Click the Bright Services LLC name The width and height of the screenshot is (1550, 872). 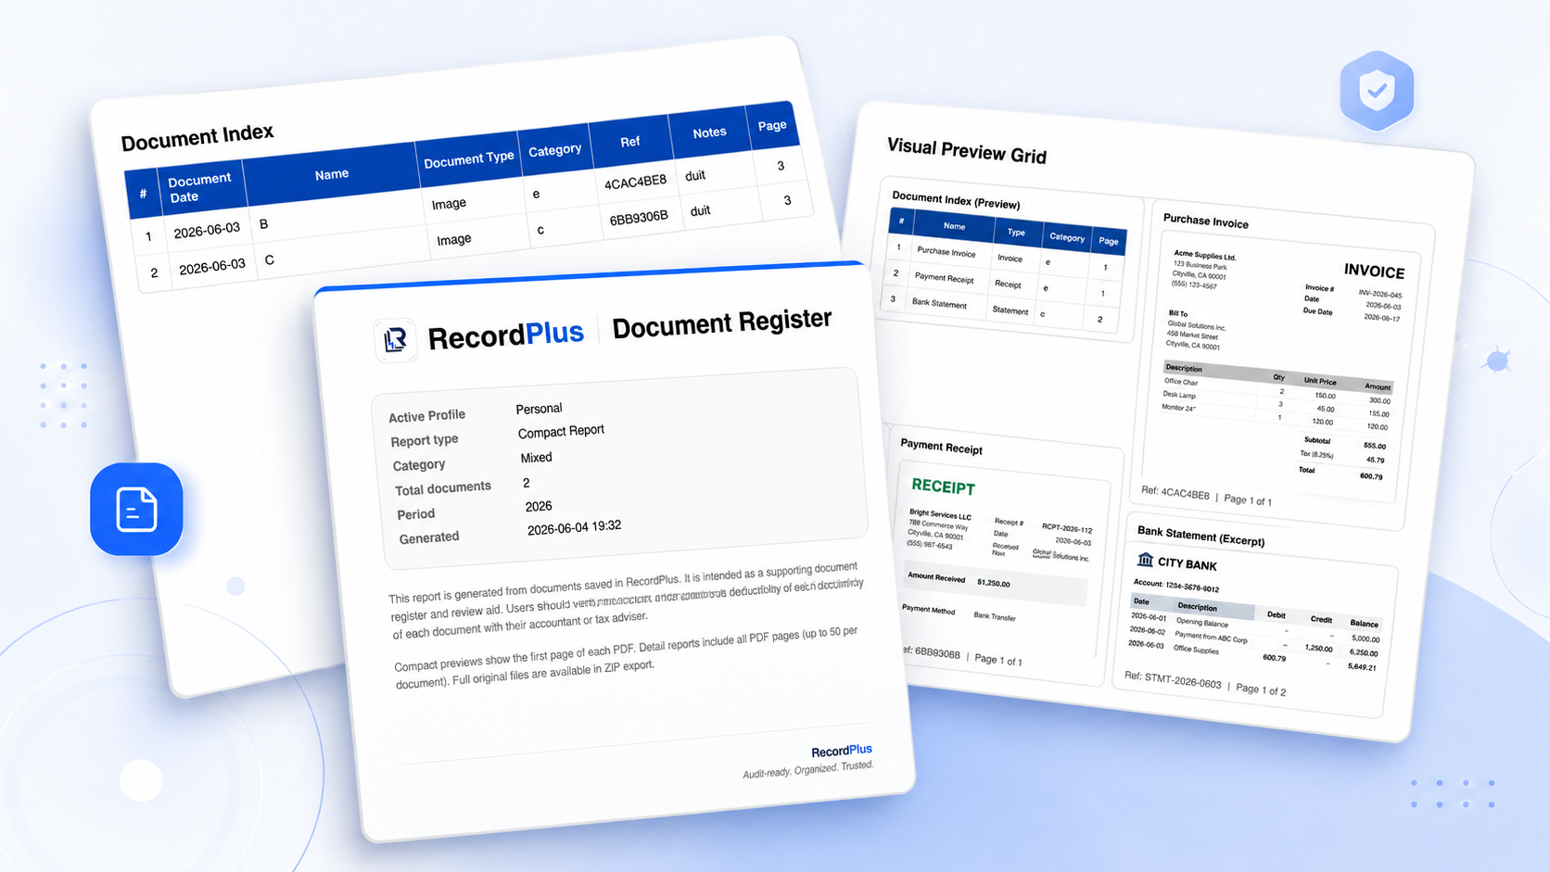(940, 514)
